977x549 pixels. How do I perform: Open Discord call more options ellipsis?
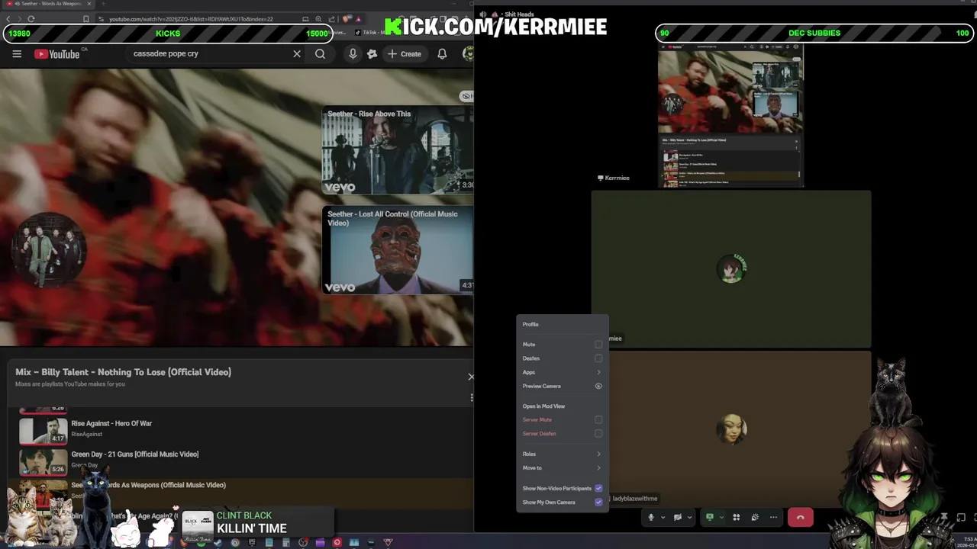773,517
